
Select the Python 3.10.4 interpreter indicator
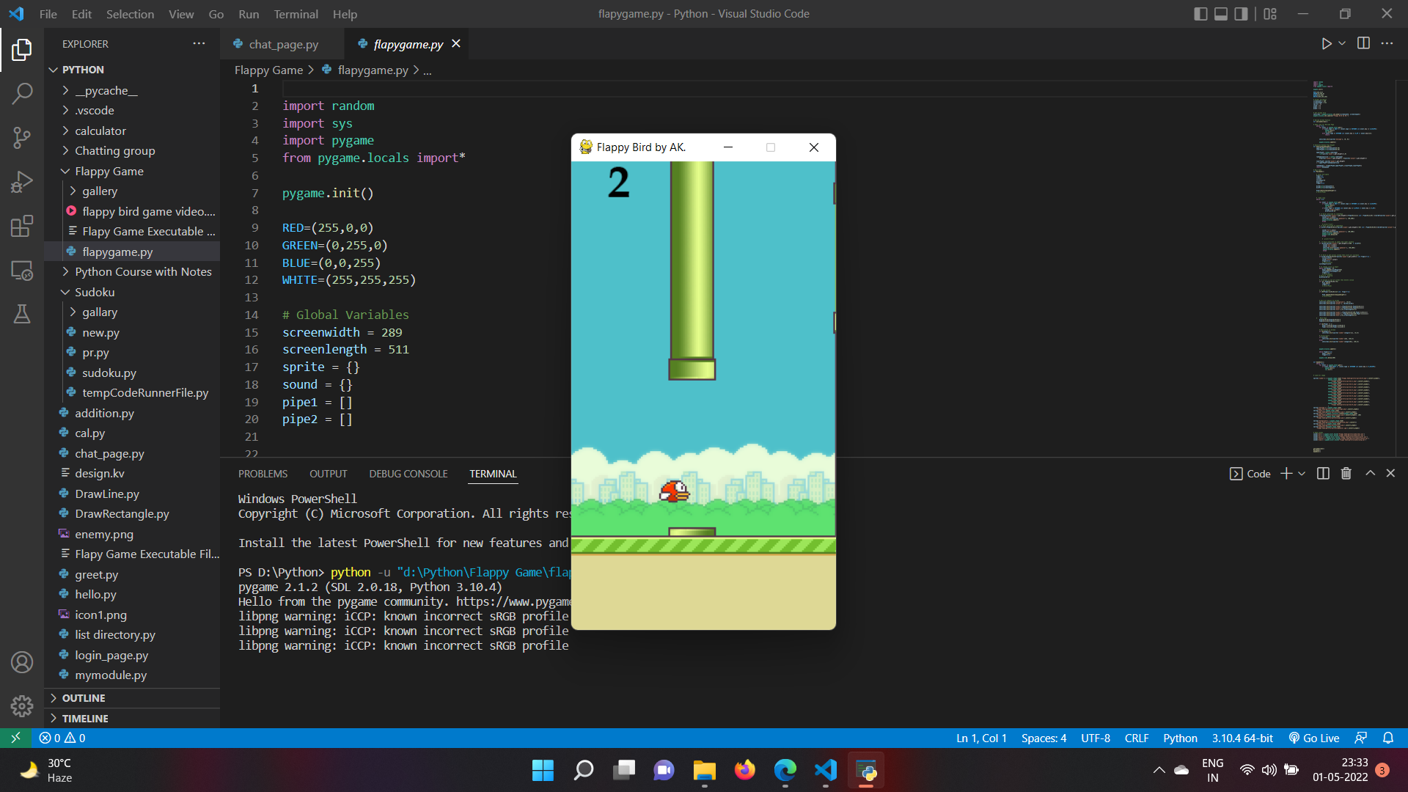pos(1242,738)
